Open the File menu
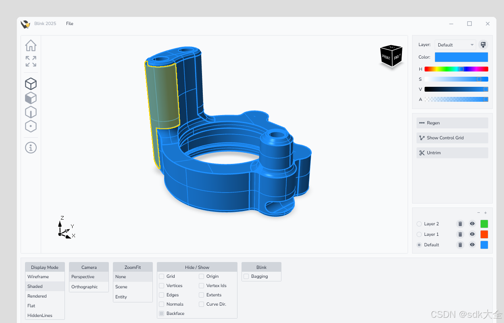The height and width of the screenshot is (323, 504). [x=70, y=23]
